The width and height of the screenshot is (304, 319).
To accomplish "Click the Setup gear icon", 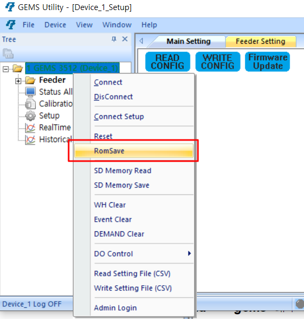I will click(x=31, y=116).
